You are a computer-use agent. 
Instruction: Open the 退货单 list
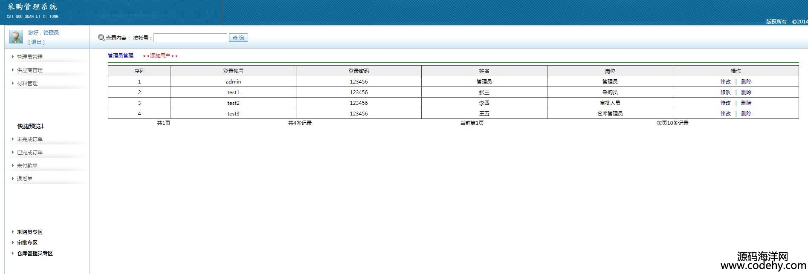(x=24, y=179)
